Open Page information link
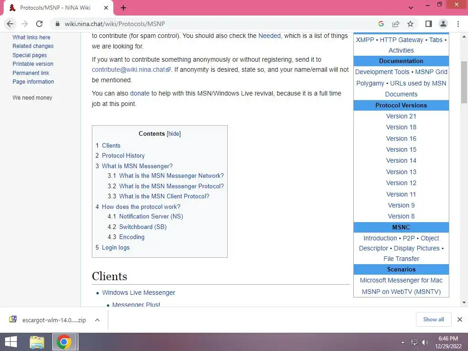The height and width of the screenshot is (351, 468). click(x=33, y=81)
